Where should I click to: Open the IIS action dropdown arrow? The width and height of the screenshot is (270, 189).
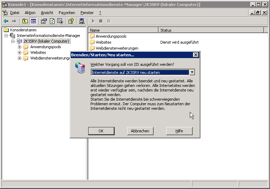(x=192, y=72)
